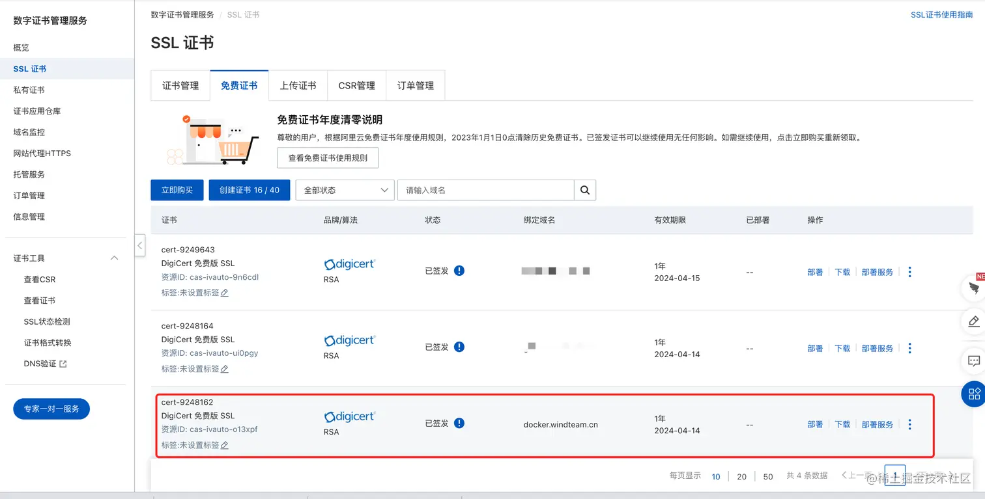Download certificate cert-9248164

pyautogui.click(x=842, y=348)
